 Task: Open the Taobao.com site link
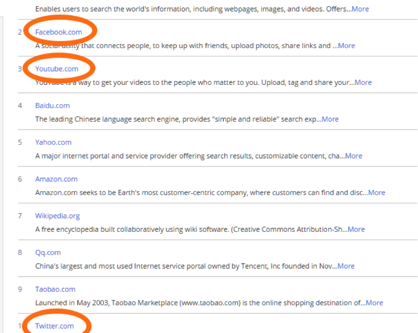pos(55,289)
